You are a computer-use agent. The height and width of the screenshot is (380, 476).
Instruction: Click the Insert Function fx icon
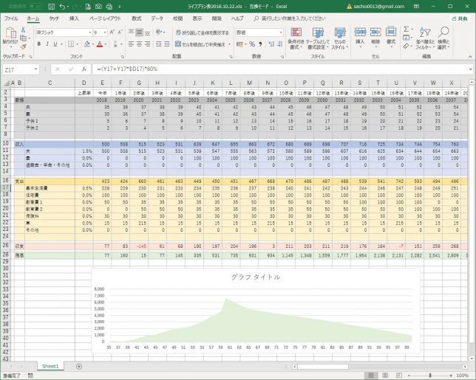[x=84, y=69]
